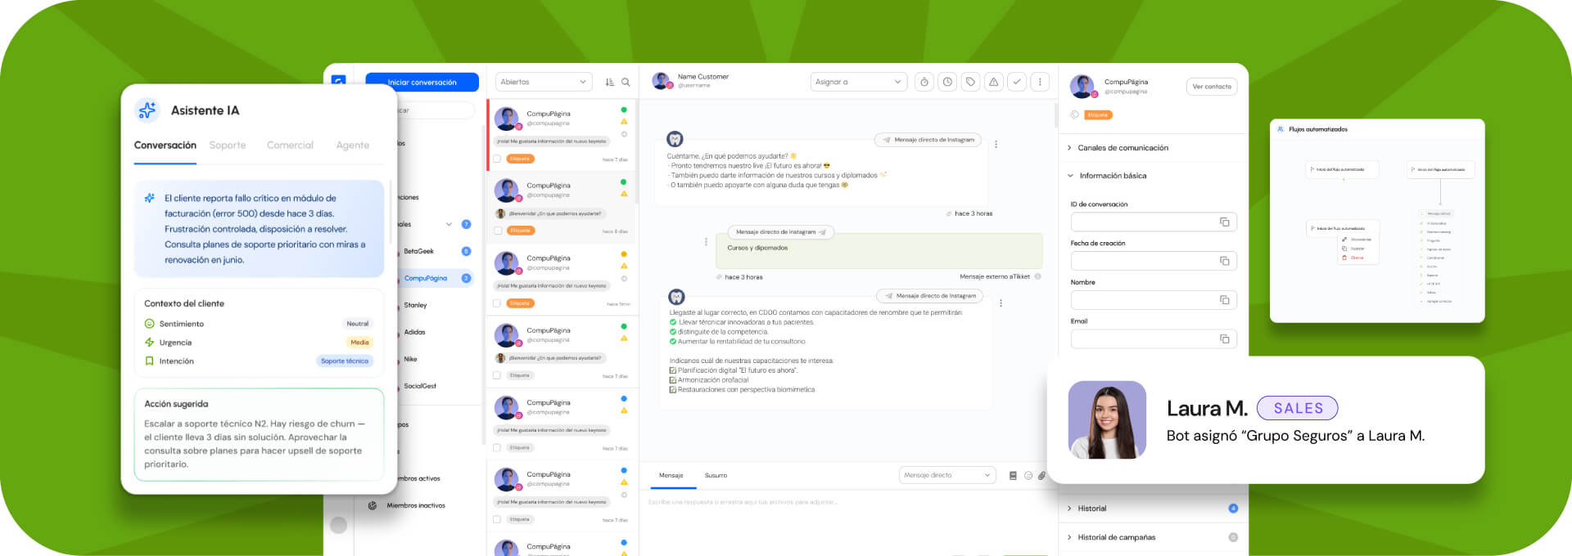Select BetaGeek in the sidebar
Screen dimensions: 1572x556
point(419,251)
